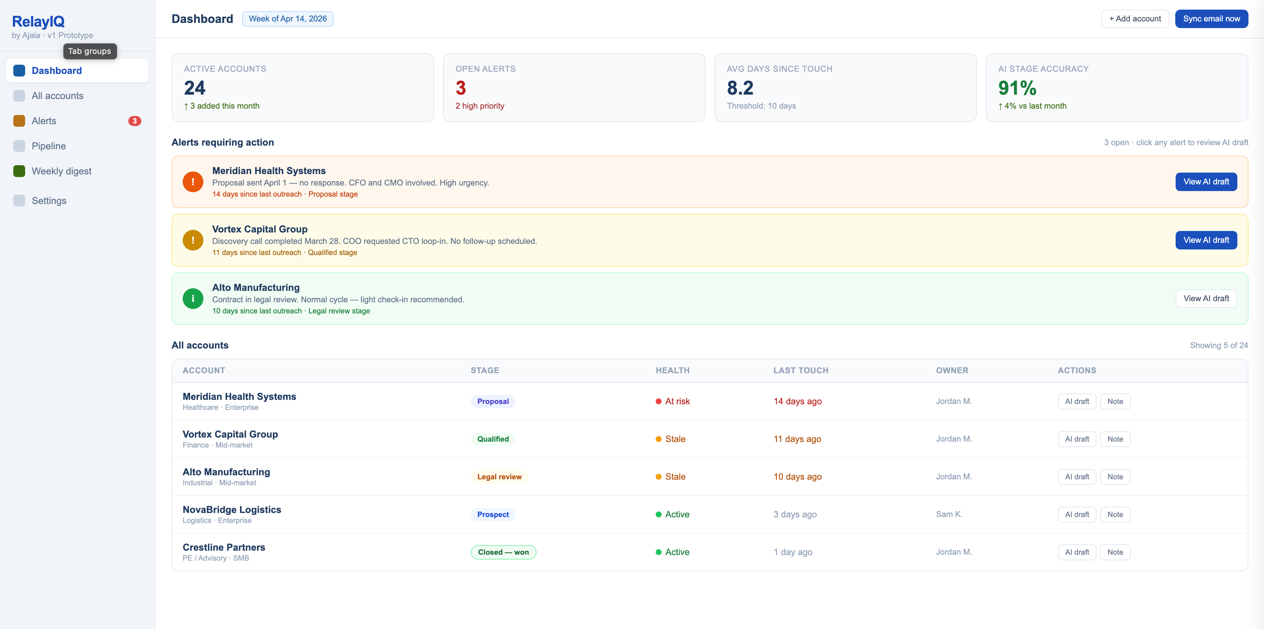The height and width of the screenshot is (629, 1264).
Task: Add a Note in Vortex Capital Group row
Action: [x=1115, y=439]
